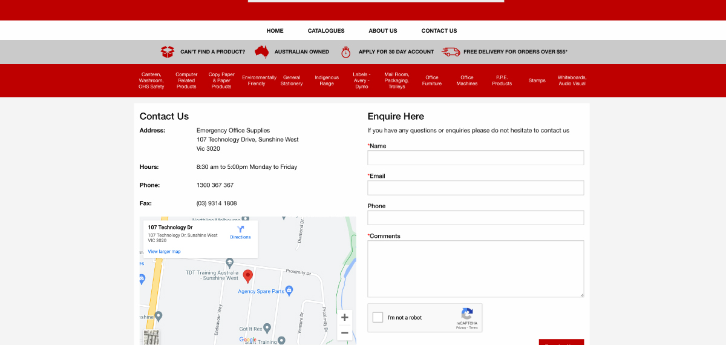Click the reCAPTCHA logo
This screenshot has width=726, height=345.
pos(467,314)
